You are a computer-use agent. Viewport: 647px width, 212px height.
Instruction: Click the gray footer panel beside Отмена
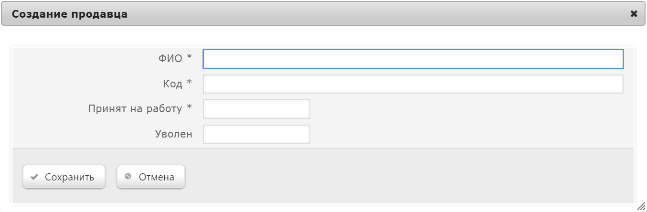tap(406, 177)
